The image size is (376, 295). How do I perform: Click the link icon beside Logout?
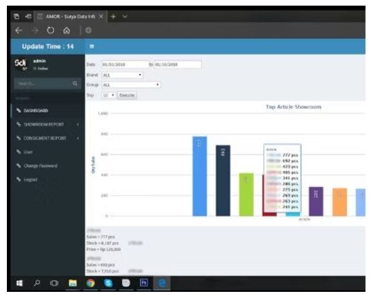point(19,179)
